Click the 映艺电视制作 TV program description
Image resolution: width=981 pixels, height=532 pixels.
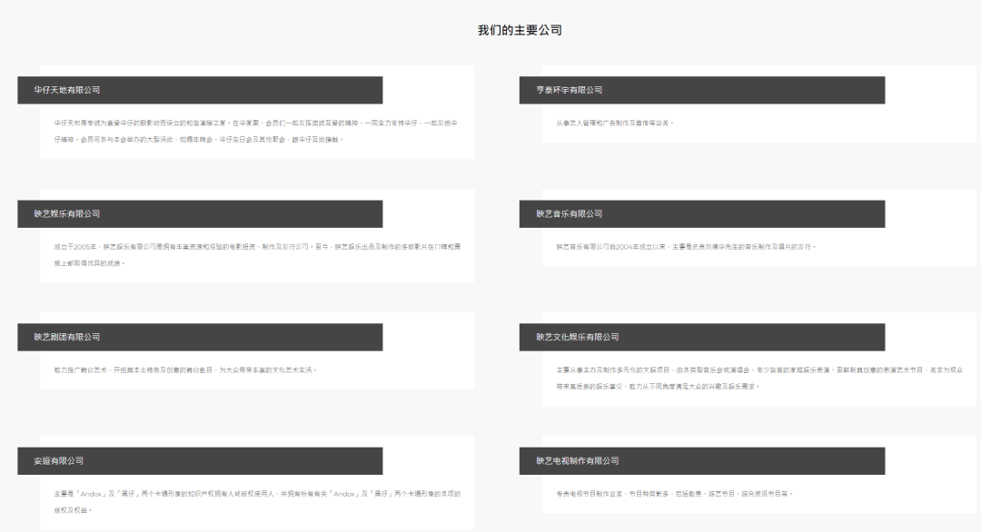coord(674,494)
